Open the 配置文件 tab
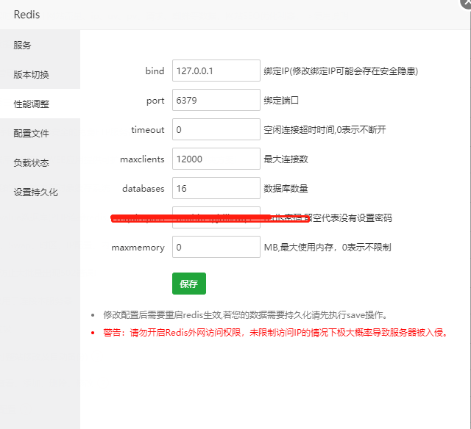The width and height of the screenshot is (471, 429). pyautogui.click(x=40, y=133)
